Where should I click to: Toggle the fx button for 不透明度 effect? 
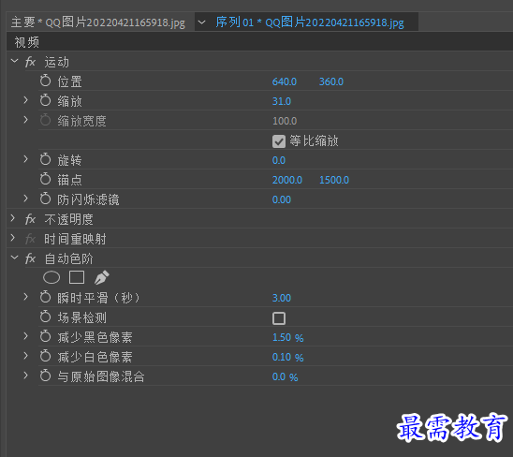coord(30,219)
